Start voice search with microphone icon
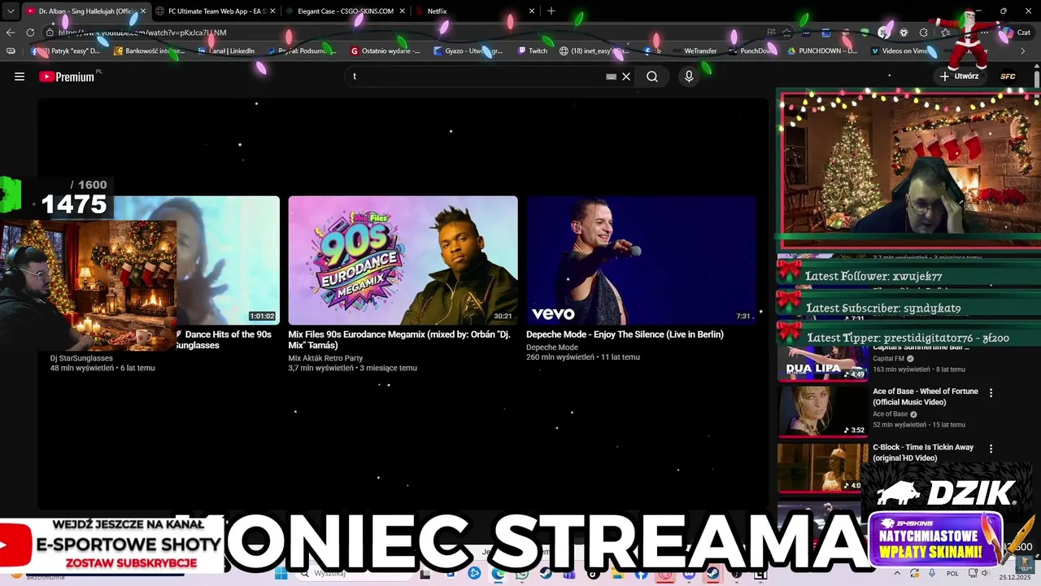 689,77
